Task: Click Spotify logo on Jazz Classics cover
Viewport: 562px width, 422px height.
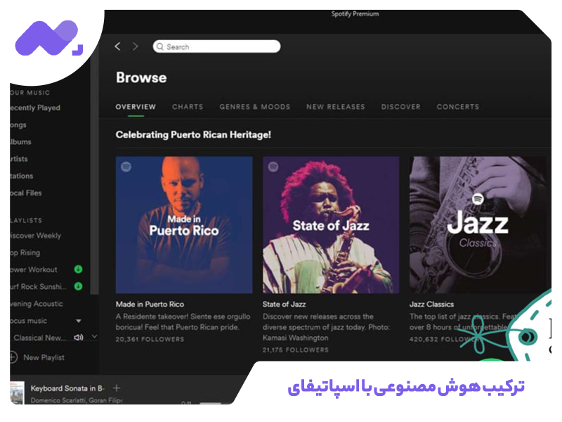Action: coord(478,199)
